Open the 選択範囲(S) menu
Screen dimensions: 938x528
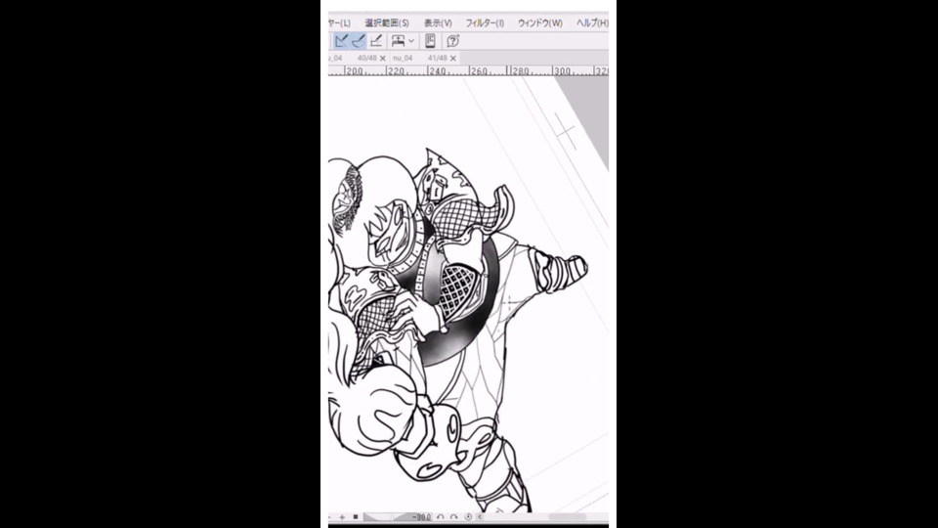pyautogui.click(x=387, y=22)
